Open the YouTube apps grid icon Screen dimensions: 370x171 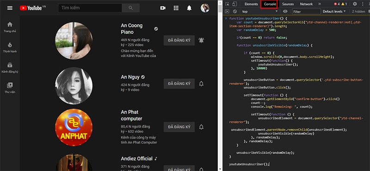176,8
